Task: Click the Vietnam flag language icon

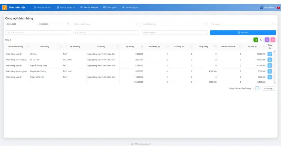Action: pyautogui.click(x=278, y=7)
